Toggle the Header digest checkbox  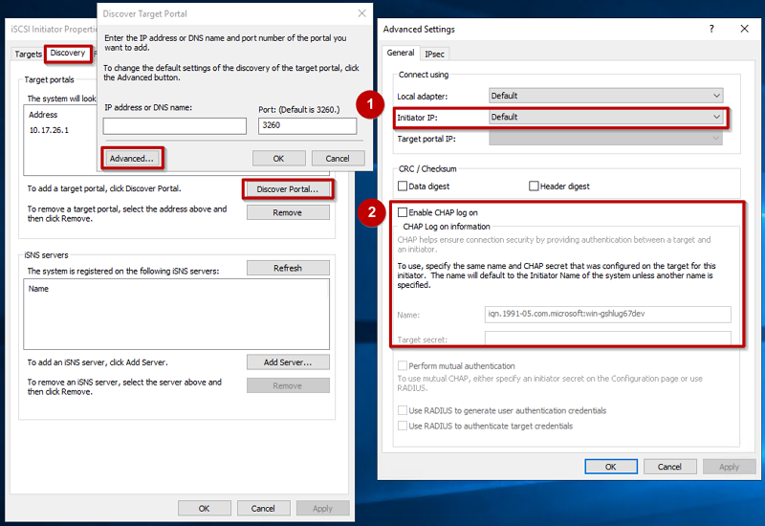pyautogui.click(x=534, y=186)
